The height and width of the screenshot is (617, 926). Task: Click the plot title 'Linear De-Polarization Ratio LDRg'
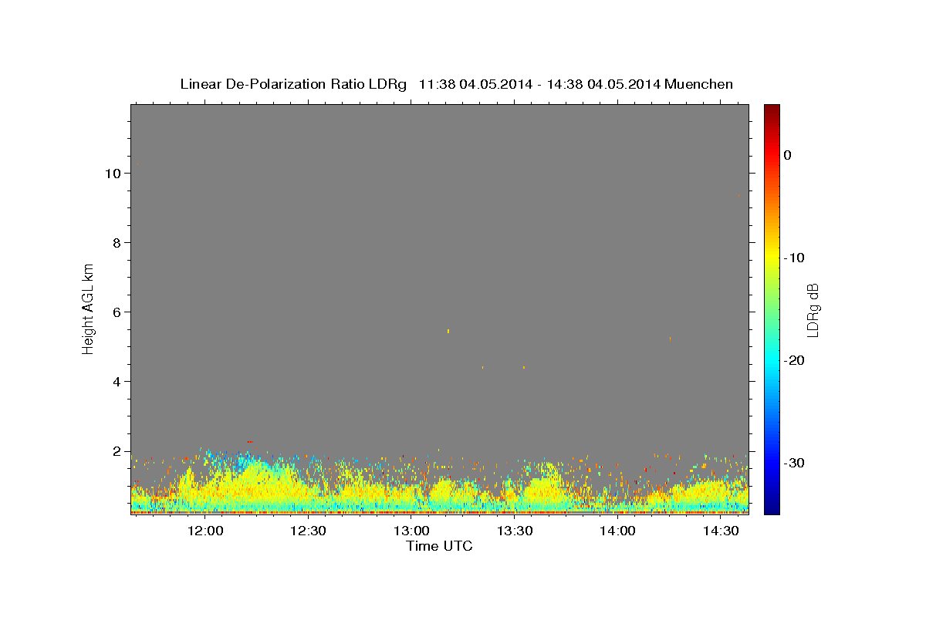click(x=293, y=84)
